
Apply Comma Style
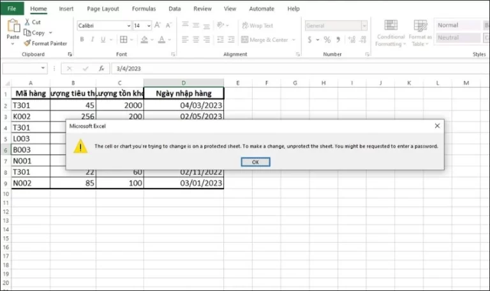[338, 39]
